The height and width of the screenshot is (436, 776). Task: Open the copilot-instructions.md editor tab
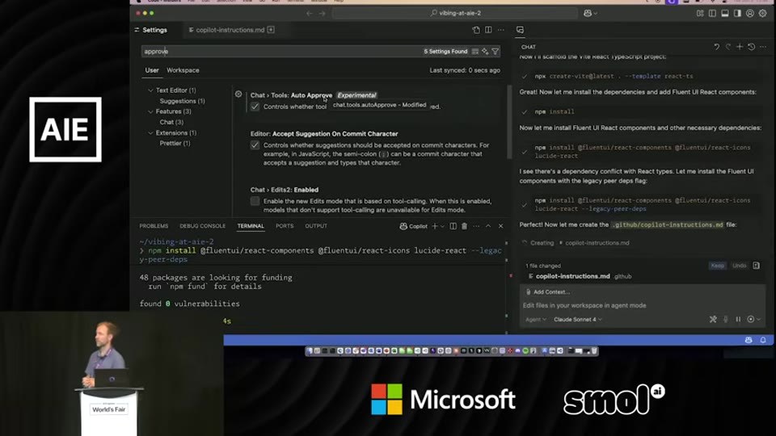pyautogui.click(x=230, y=30)
